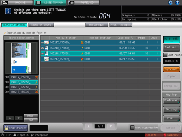Click thumbnail icon of 08/31 10:43 job

pyautogui.click(x=46, y=42)
